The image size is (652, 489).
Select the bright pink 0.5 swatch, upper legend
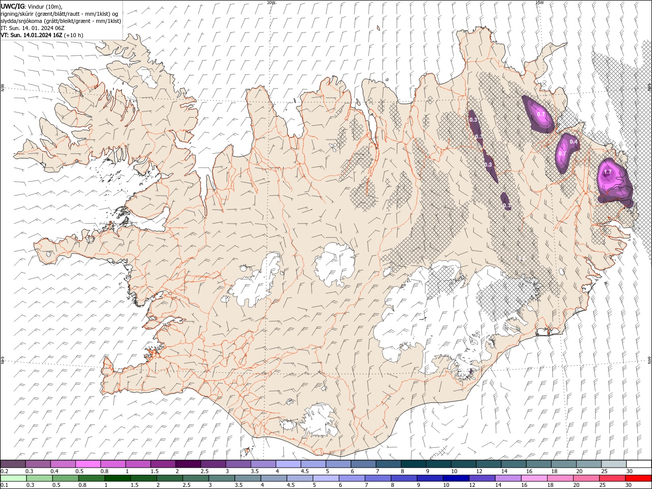(88, 464)
